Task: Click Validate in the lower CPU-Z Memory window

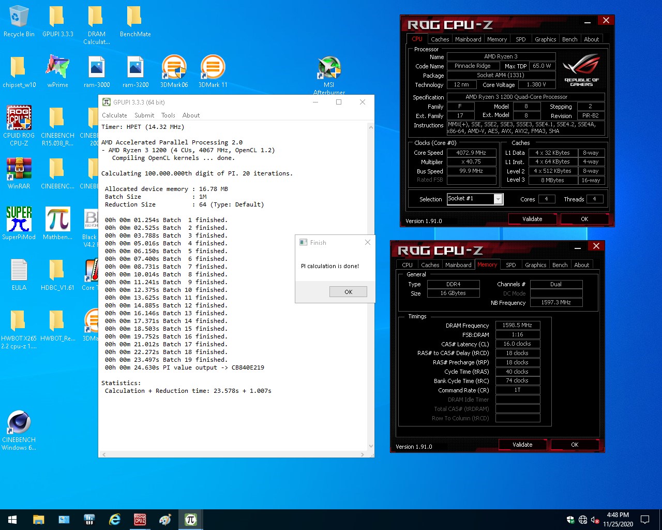Action: 522,445
